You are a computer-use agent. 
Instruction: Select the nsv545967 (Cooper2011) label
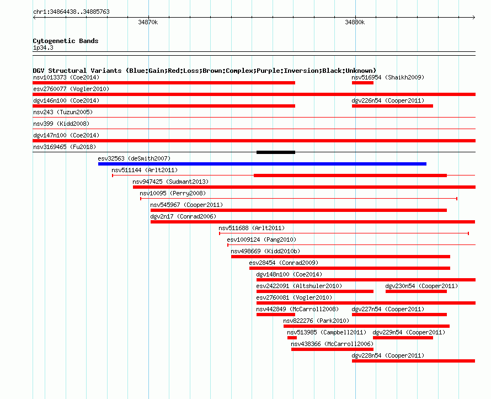186,205
